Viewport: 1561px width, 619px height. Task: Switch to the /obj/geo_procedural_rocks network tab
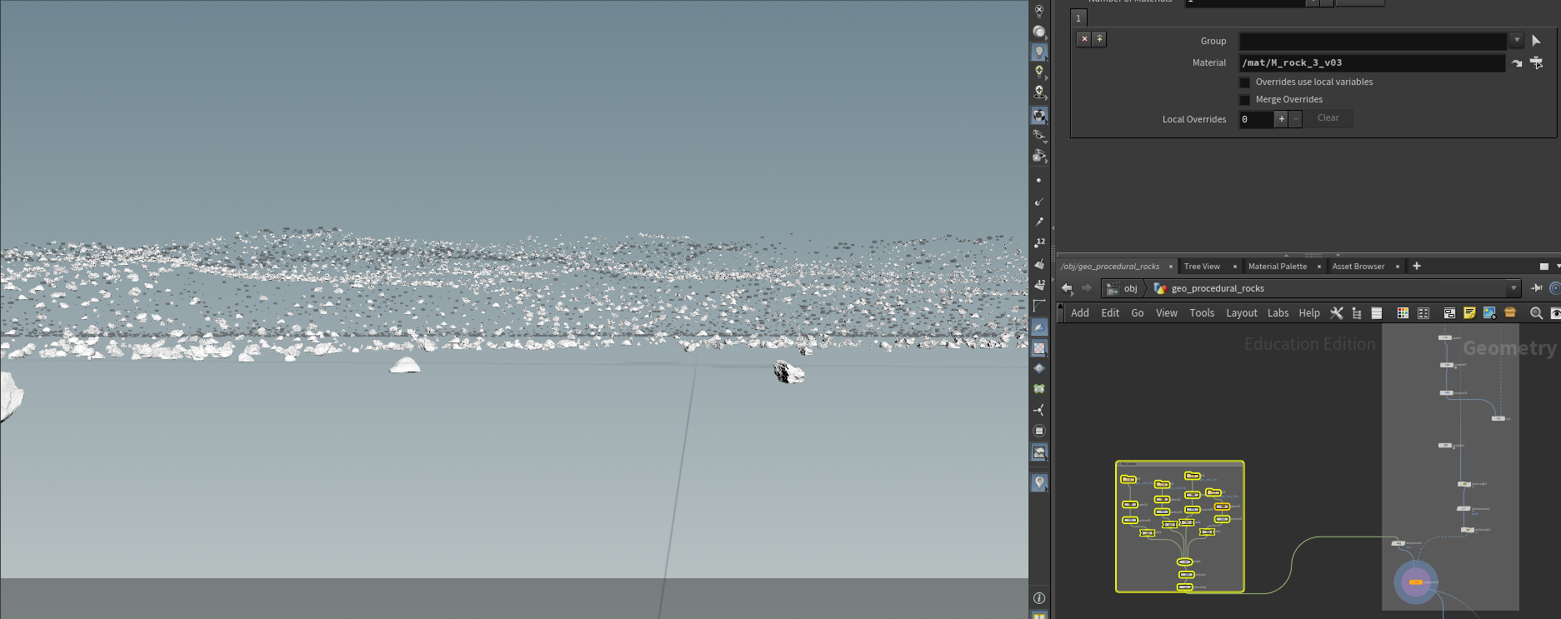pyautogui.click(x=1111, y=267)
